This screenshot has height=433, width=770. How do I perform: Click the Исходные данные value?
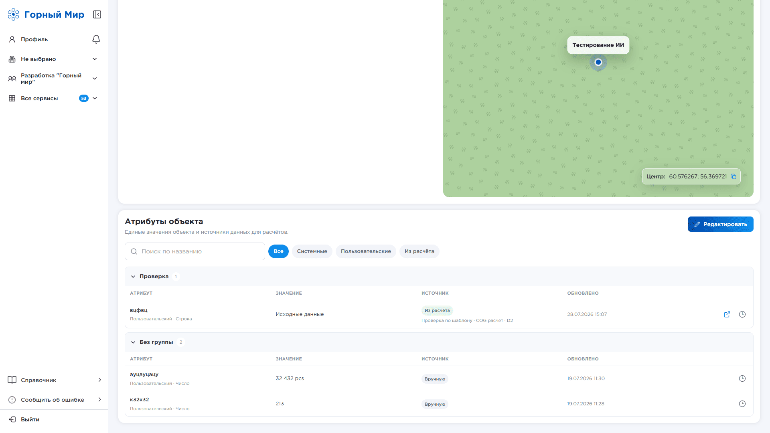pyautogui.click(x=300, y=314)
